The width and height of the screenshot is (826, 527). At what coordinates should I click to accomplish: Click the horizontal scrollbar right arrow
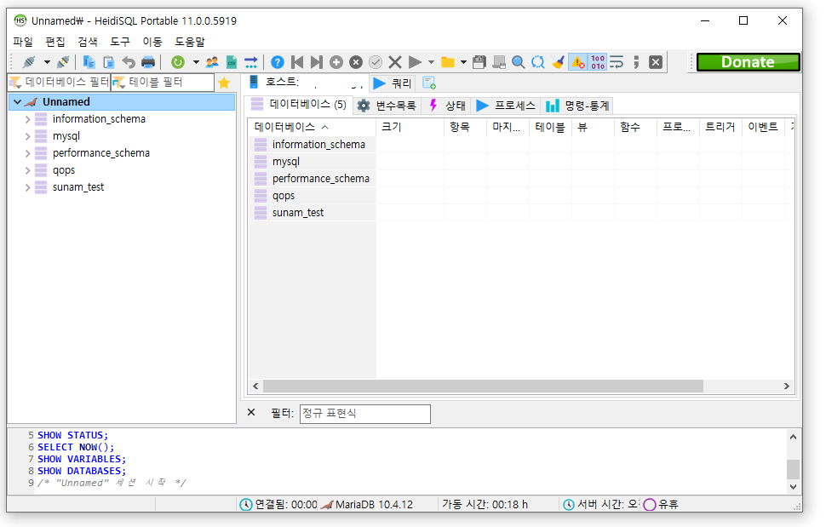tap(787, 386)
